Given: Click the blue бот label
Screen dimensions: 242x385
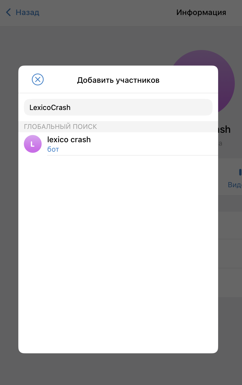Looking at the screenshot, I should (x=53, y=149).
